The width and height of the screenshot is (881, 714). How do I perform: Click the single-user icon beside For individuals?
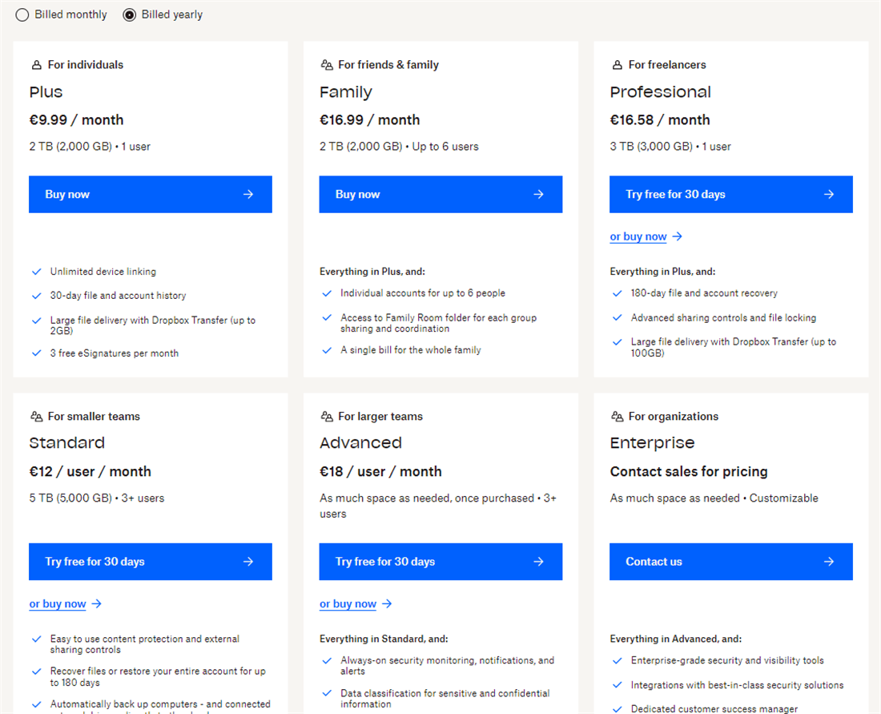coord(36,65)
